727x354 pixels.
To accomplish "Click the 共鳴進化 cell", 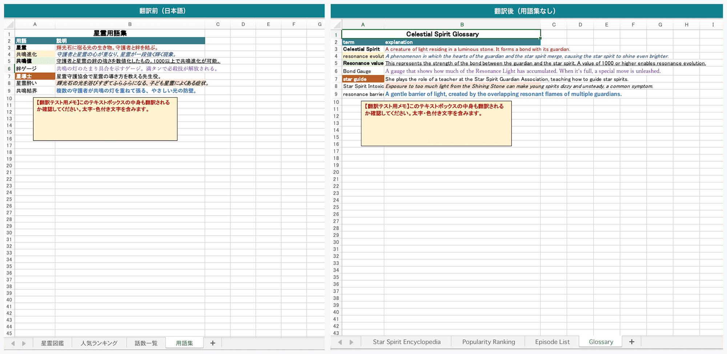I will coord(35,54).
